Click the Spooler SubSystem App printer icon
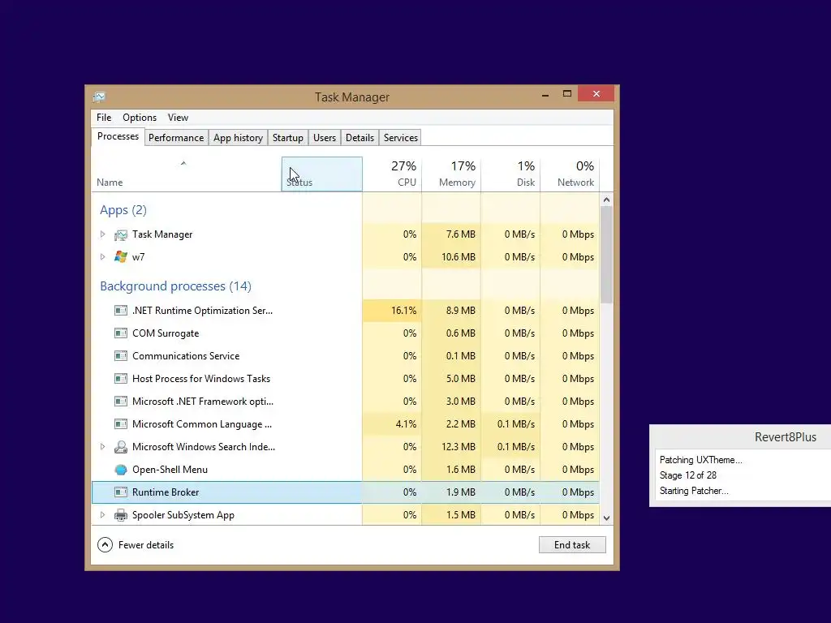 click(121, 515)
